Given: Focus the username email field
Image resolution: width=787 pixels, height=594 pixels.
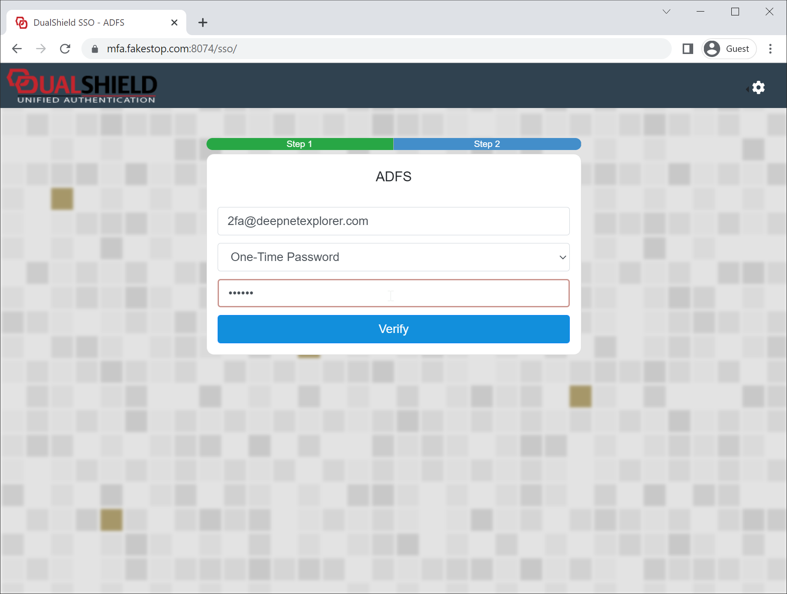Looking at the screenshot, I should pyautogui.click(x=393, y=221).
